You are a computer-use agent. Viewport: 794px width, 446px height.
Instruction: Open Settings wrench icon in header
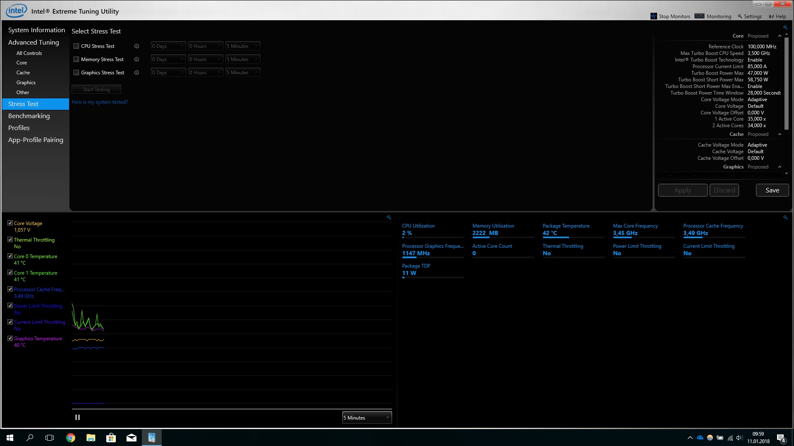point(740,17)
